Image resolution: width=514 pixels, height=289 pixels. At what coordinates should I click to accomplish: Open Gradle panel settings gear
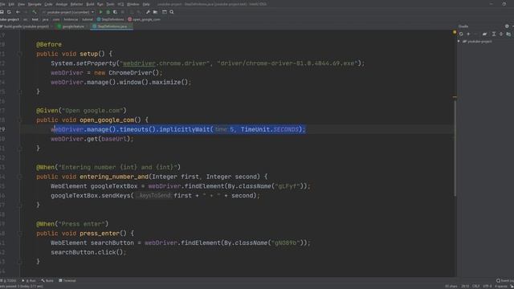[507, 26]
